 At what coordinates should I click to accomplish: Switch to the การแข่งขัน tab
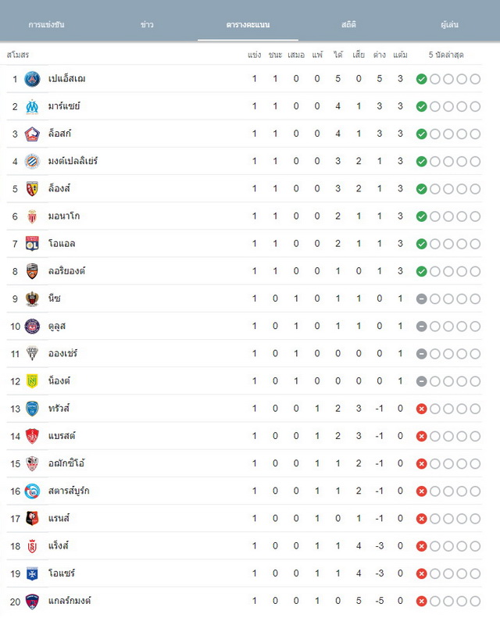pyautogui.click(x=47, y=24)
